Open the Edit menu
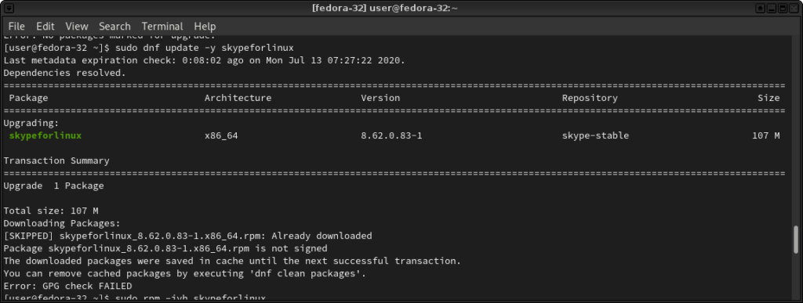 tap(45, 26)
